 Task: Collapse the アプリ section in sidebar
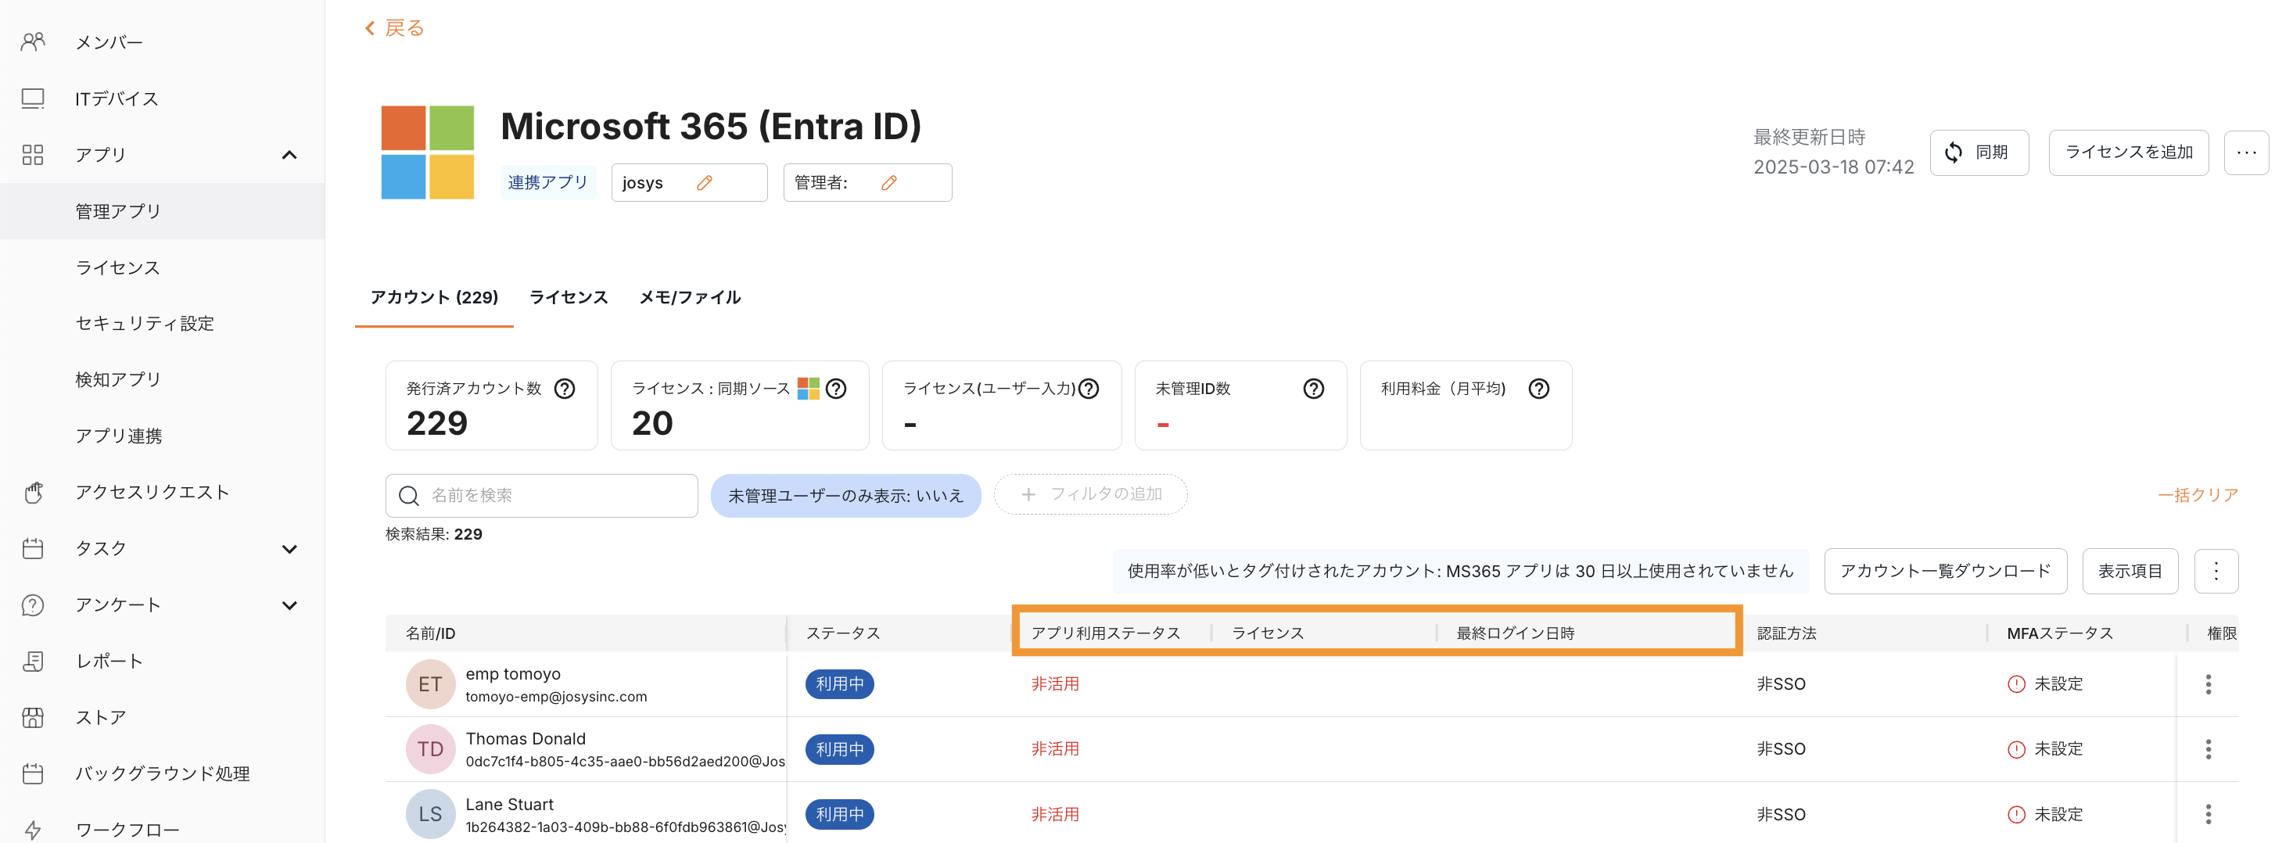pyautogui.click(x=289, y=155)
